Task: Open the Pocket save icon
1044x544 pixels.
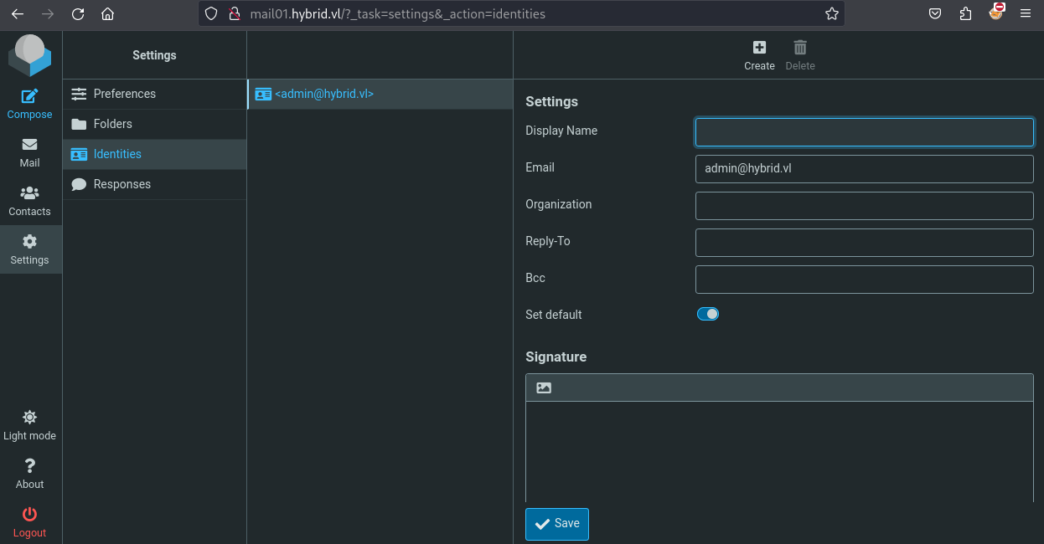Action: click(936, 14)
